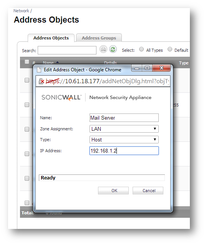Image resolution: width=206 pixels, height=245 pixels.
Task: Click the Cancel button
Action: pyautogui.click(x=148, y=191)
